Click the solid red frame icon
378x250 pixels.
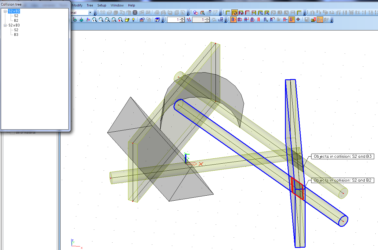pos(248,13)
